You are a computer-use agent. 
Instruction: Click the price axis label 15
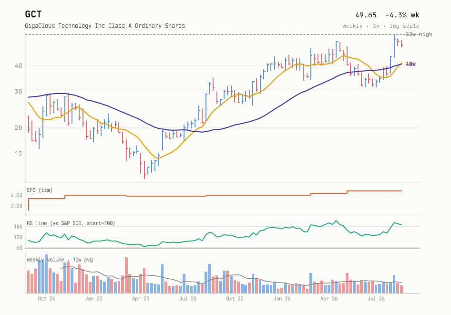click(x=19, y=154)
